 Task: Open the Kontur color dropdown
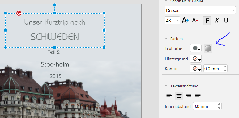point(196,69)
